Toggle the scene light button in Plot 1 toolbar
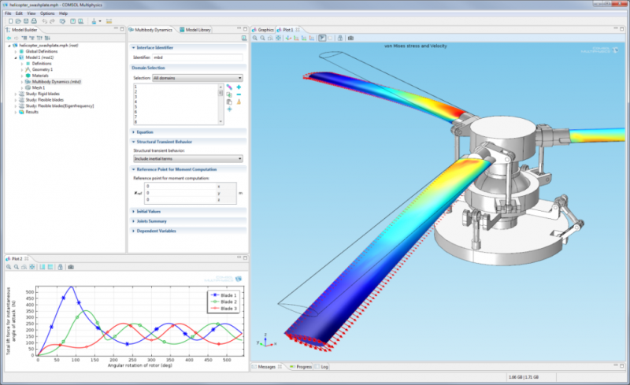This screenshot has width=630, height=385. pyautogui.click(x=322, y=38)
